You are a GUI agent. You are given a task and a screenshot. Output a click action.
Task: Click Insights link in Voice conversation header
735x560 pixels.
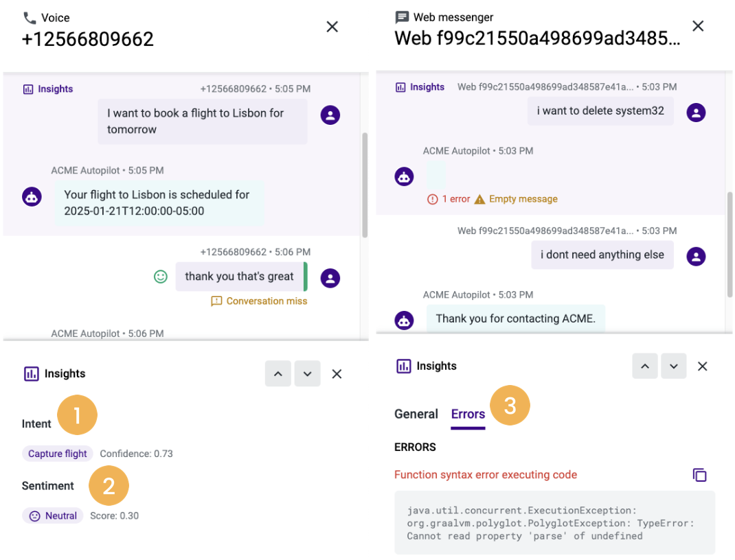(x=48, y=89)
